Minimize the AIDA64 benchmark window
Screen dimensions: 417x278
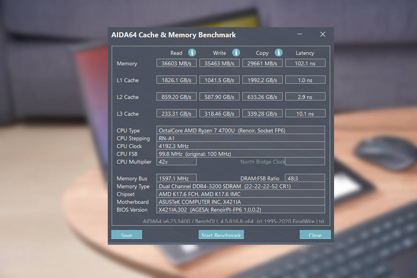tap(300, 34)
